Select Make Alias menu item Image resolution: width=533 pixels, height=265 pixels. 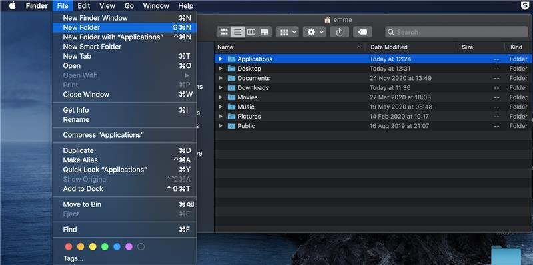pos(125,160)
